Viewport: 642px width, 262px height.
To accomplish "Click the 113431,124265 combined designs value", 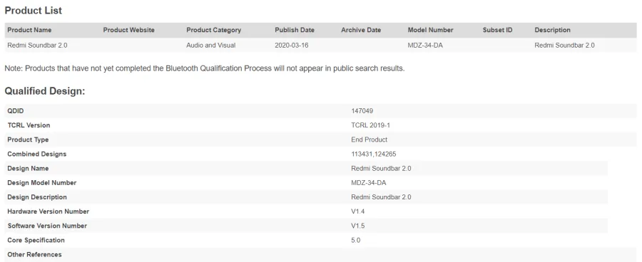I will click(x=373, y=154).
